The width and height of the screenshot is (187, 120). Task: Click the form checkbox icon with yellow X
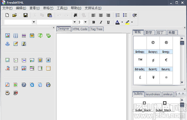pyautogui.click(x=40, y=60)
